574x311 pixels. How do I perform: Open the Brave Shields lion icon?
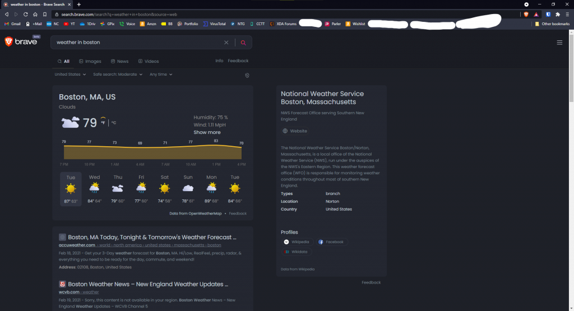[x=526, y=14]
